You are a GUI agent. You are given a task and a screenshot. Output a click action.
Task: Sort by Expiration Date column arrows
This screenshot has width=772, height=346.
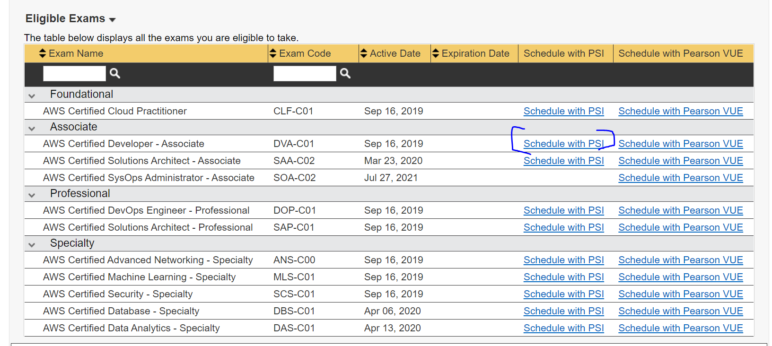coord(436,53)
